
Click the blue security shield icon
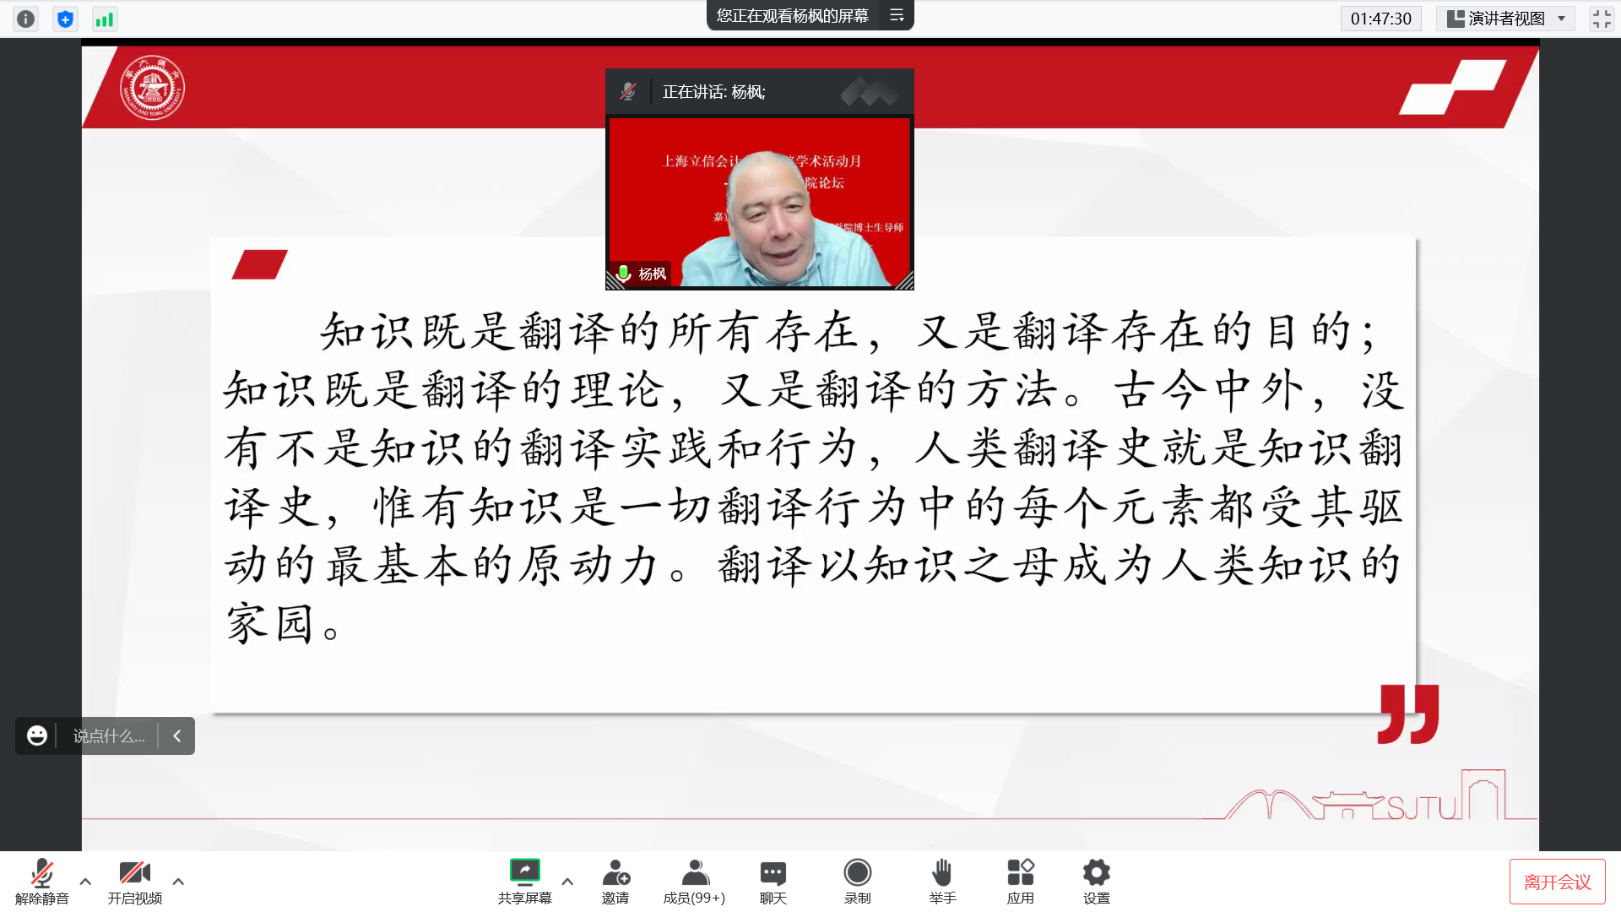65,19
